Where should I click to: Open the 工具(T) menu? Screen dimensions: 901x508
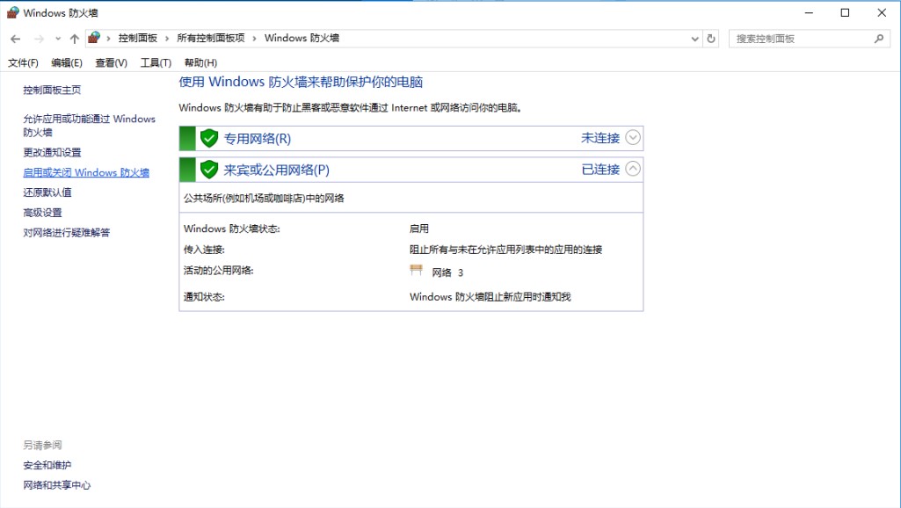tap(156, 62)
